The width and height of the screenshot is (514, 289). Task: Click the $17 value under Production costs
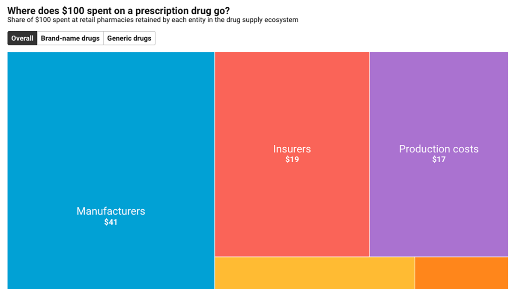(x=439, y=160)
